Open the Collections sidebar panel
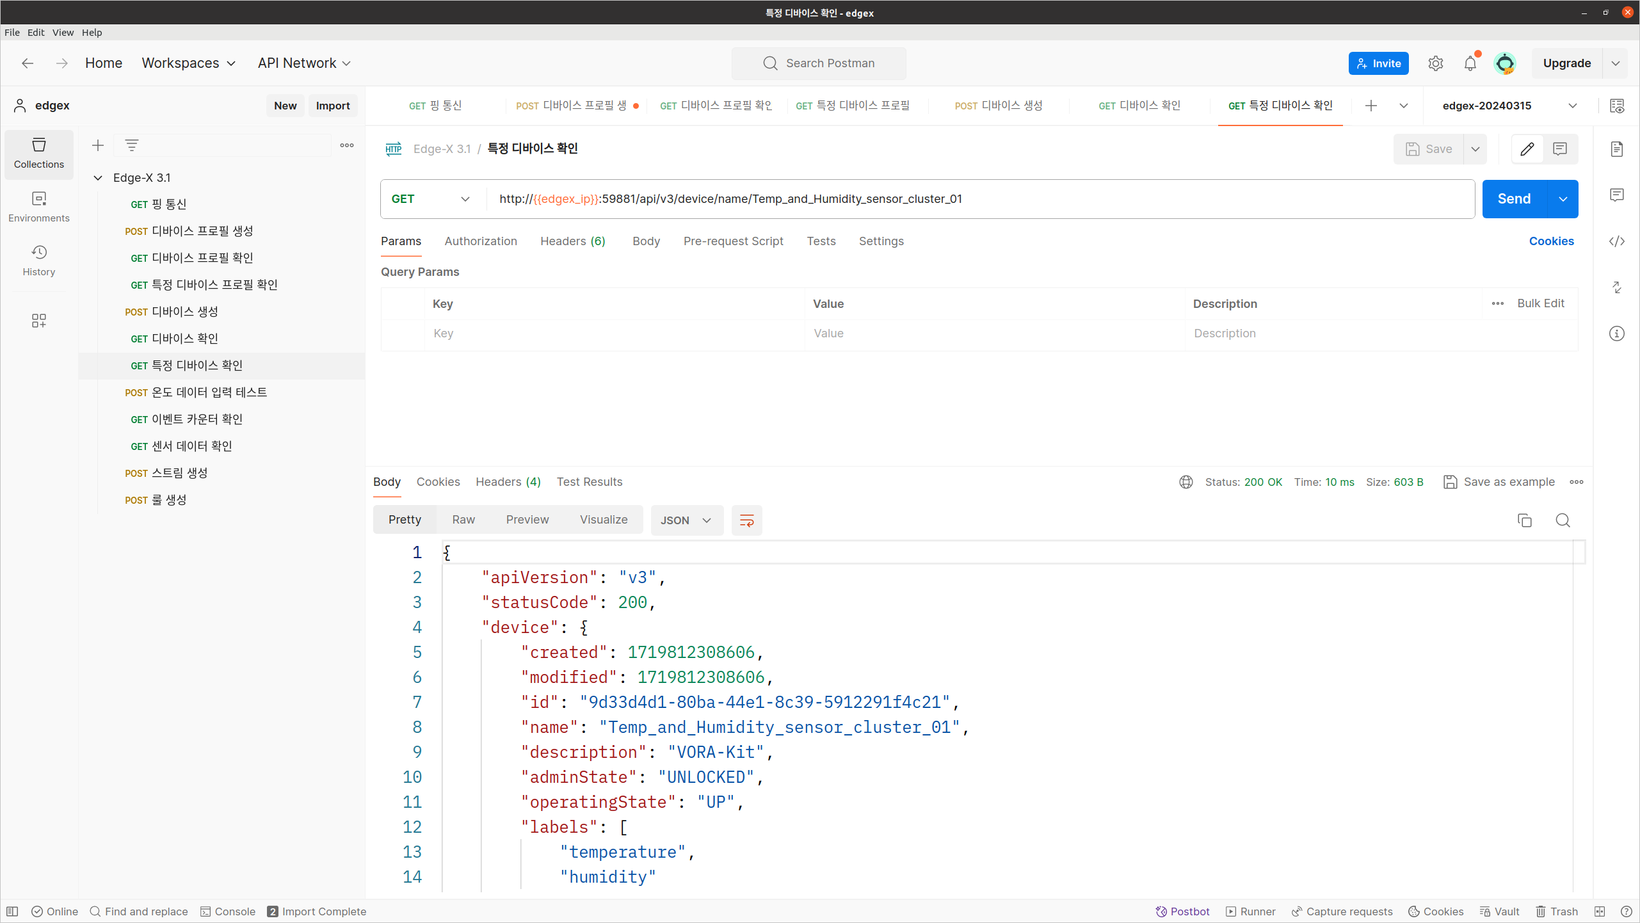The image size is (1640, 923). [x=39, y=154]
